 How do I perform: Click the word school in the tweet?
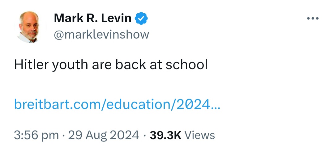coord(186,65)
